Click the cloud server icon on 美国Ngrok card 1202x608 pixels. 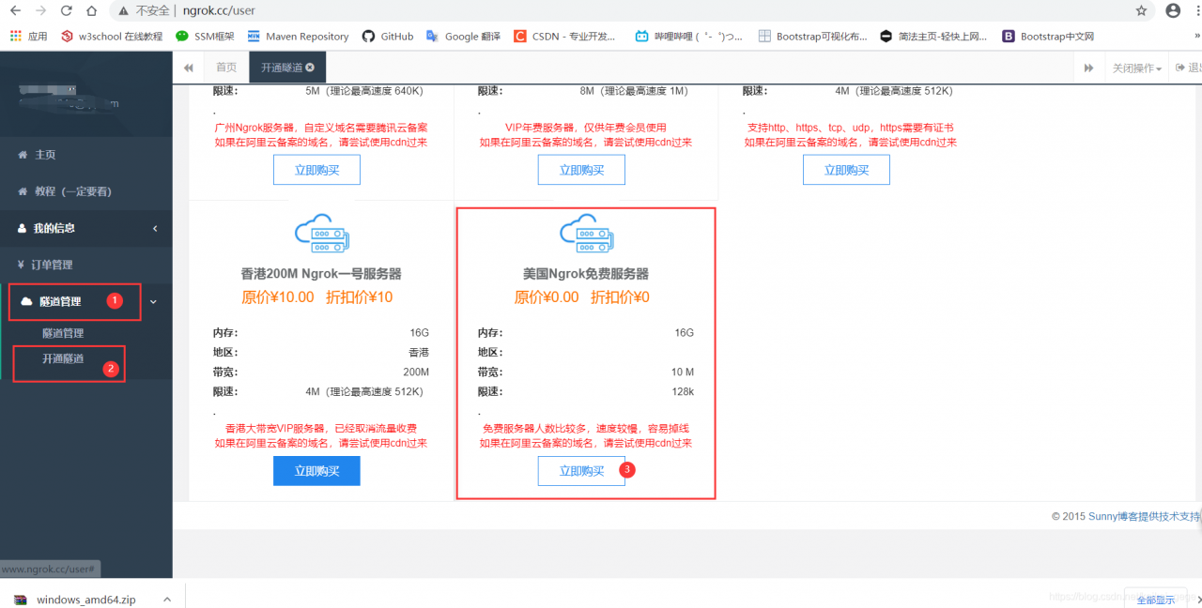point(586,234)
